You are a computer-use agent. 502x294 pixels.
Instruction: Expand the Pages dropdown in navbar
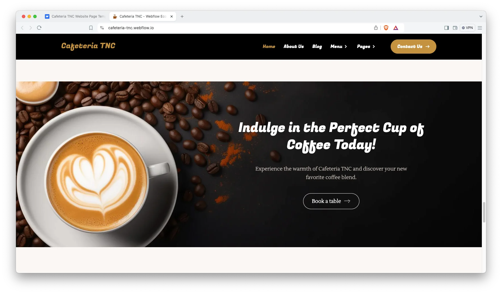[x=366, y=47]
